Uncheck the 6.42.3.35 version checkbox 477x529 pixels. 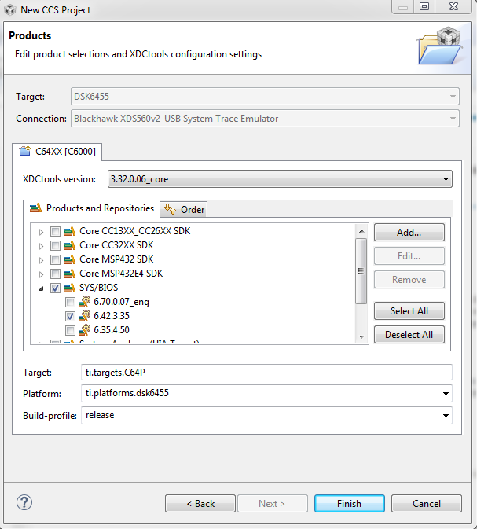(70, 317)
